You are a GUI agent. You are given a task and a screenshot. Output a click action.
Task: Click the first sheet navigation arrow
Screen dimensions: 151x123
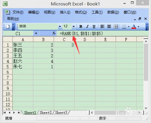point(5,112)
